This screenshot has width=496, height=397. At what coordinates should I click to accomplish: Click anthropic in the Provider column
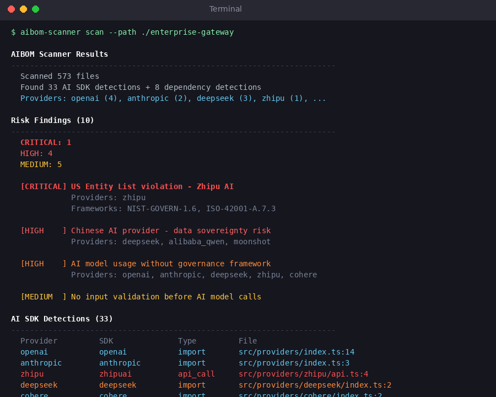[x=41, y=363]
